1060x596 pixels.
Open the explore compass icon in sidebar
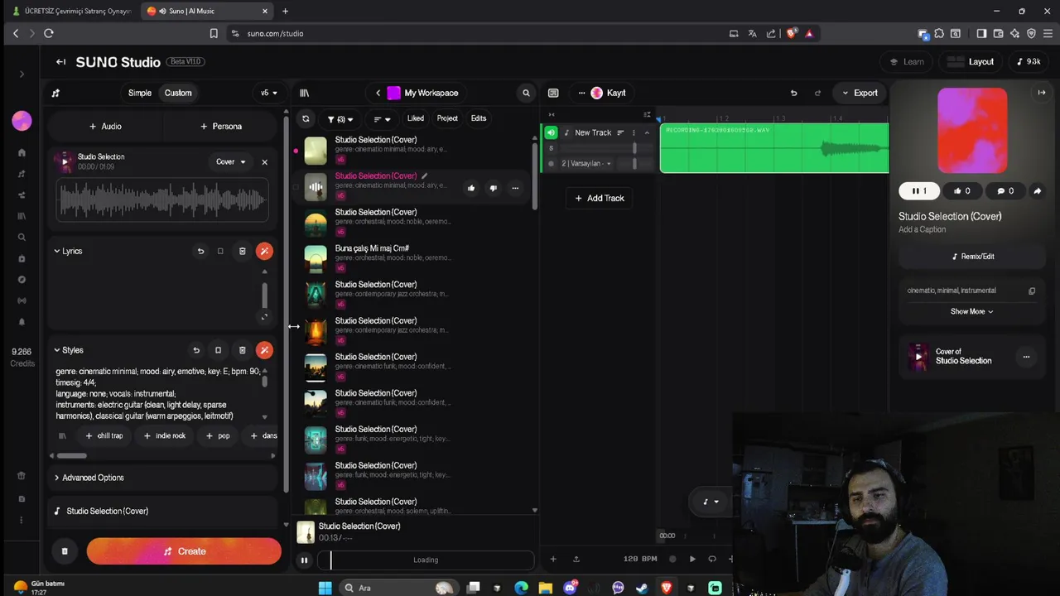(x=22, y=280)
